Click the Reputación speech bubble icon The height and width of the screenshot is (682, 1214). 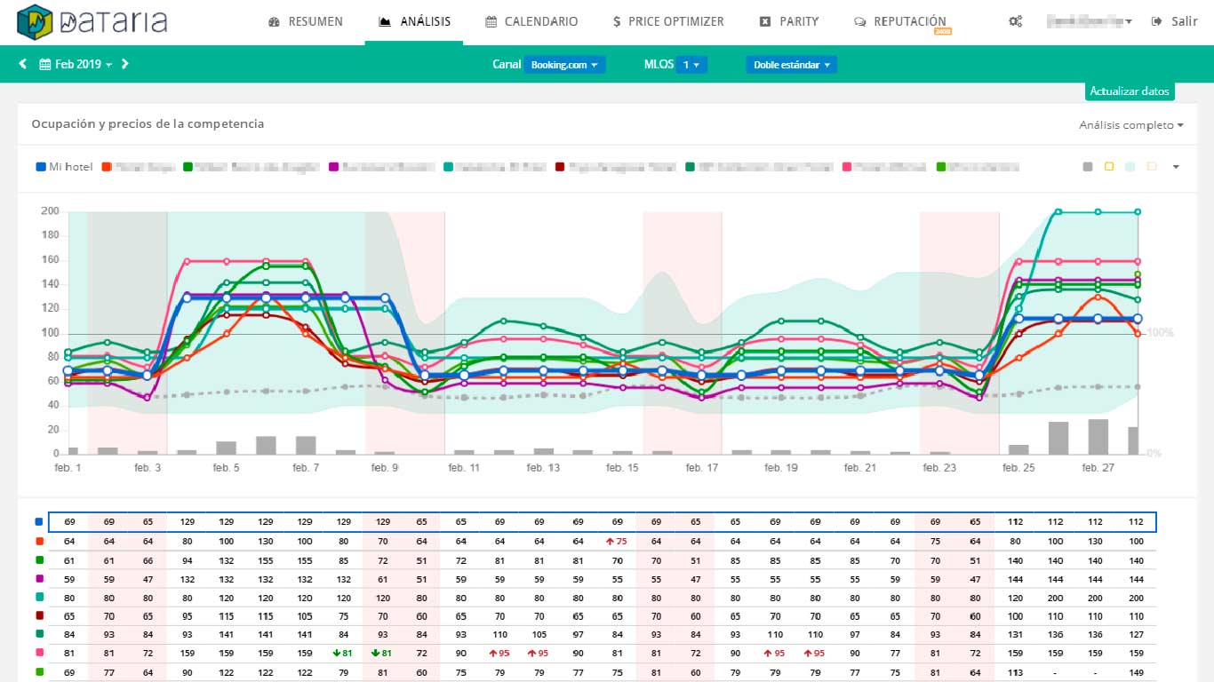(x=859, y=21)
